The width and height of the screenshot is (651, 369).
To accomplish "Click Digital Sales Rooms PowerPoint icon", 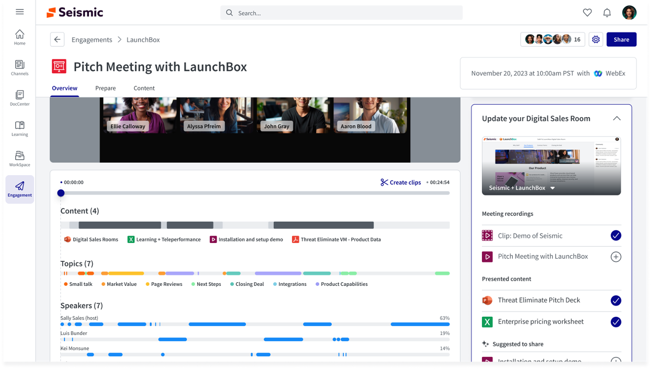I will [x=68, y=239].
